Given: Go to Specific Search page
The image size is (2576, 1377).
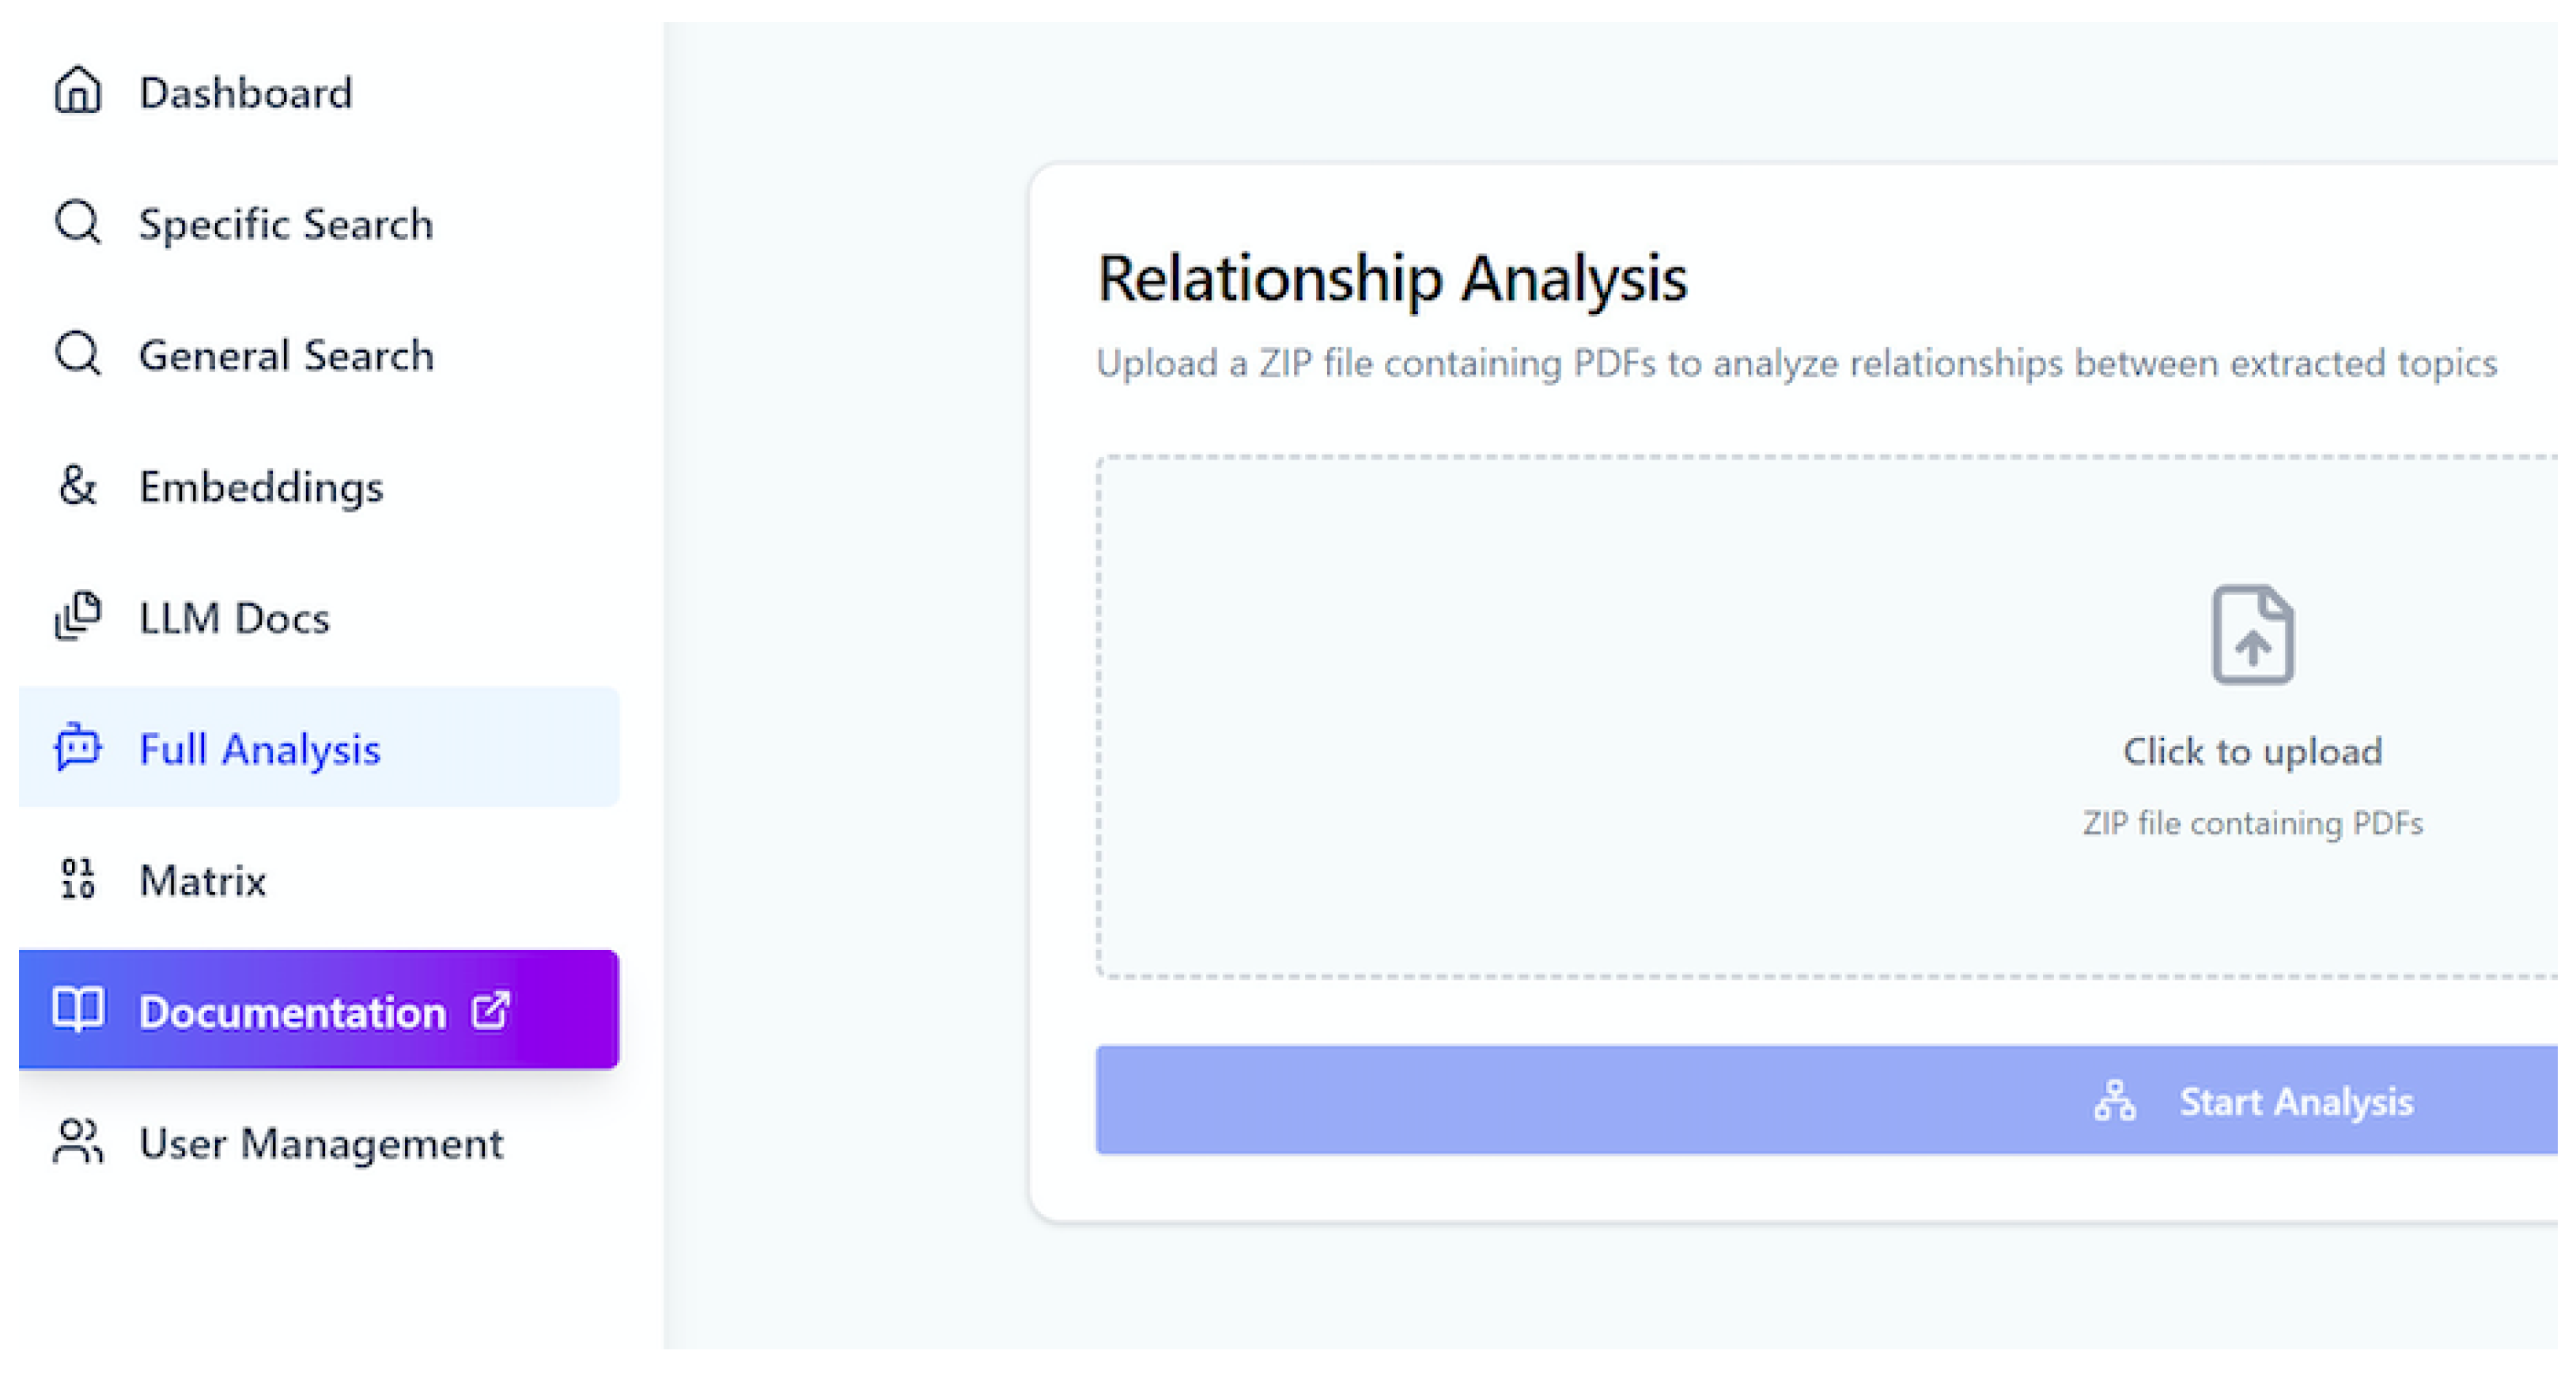Looking at the screenshot, I should [x=286, y=224].
